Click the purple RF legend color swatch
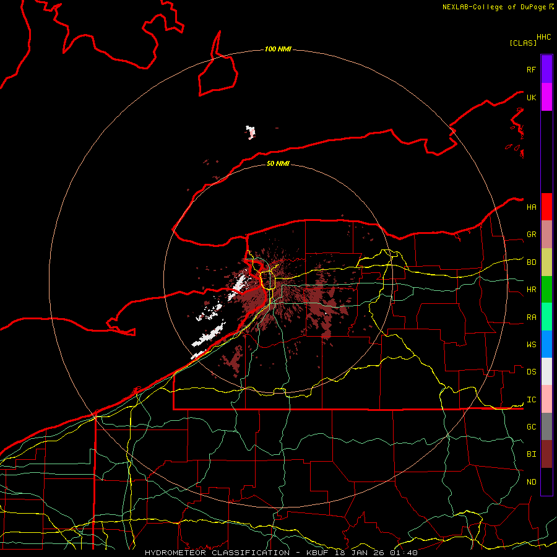 coord(546,69)
